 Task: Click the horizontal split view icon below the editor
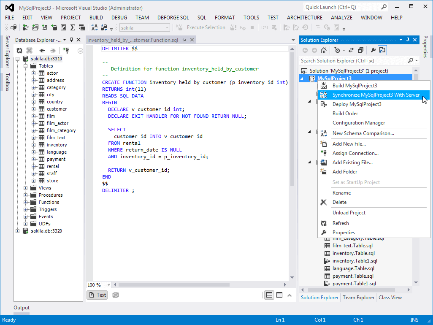coord(269,295)
